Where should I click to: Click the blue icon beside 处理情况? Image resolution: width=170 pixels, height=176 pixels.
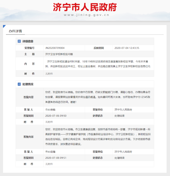19,84
